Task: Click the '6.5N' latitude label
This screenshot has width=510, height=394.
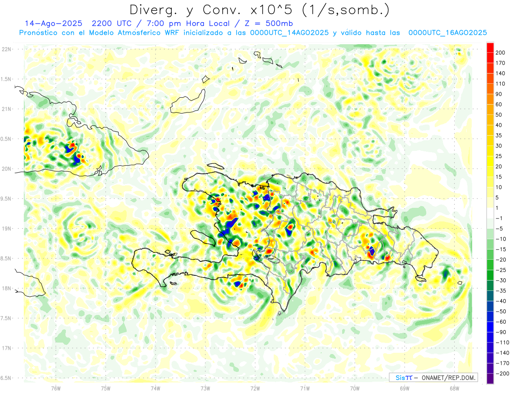Action: point(6,378)
